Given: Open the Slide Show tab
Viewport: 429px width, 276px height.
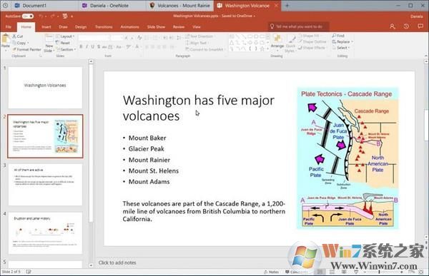Looking at the screenshot, I should [x=156, y=27].
